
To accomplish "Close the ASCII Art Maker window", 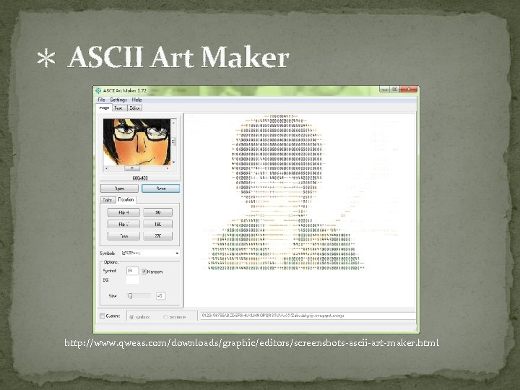I will coord(409,90).
